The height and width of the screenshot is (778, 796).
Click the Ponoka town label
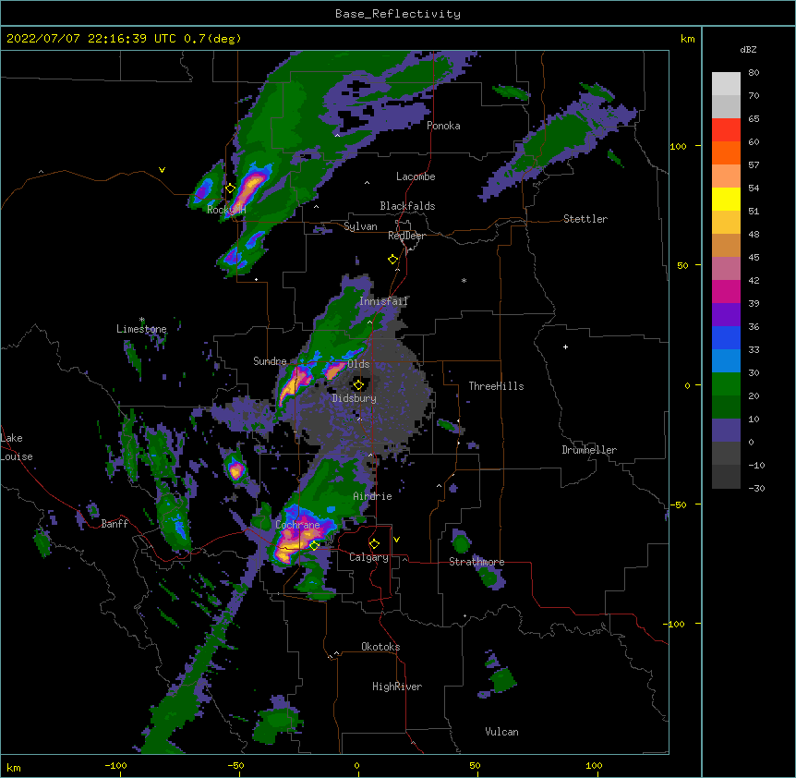point(443,126)
